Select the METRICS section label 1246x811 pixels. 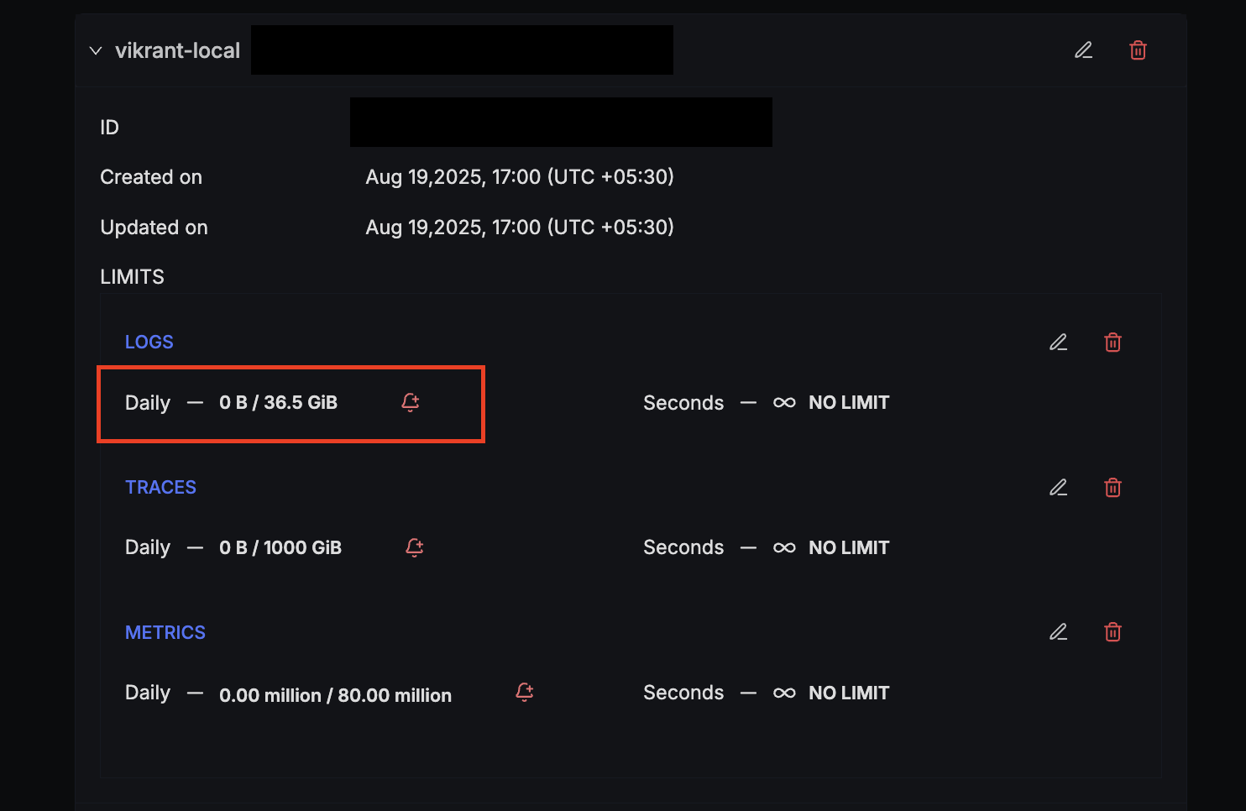point(165,632)
